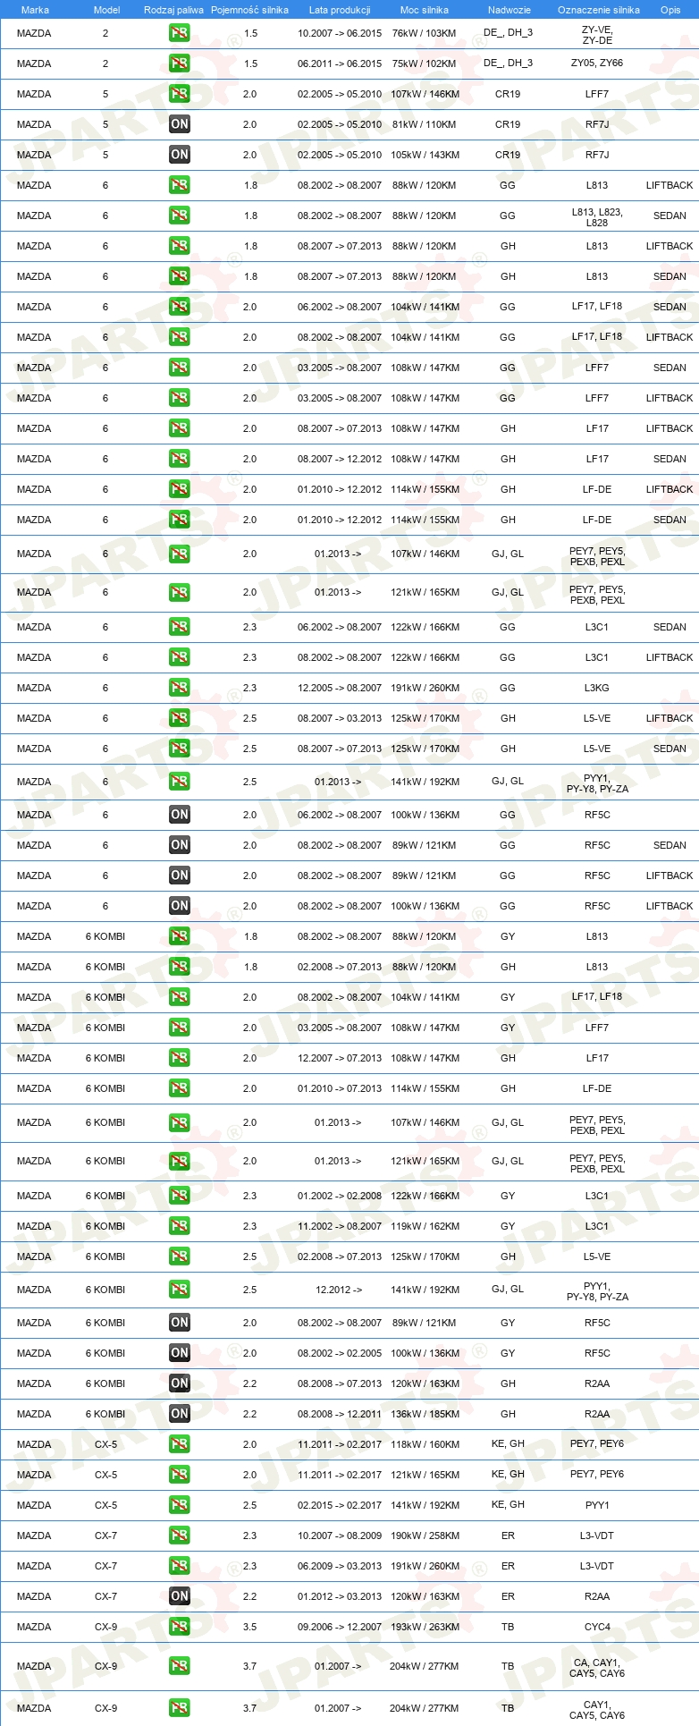Click the Model column header
Screen dimensions: 699x1726
tap(106, 10)
